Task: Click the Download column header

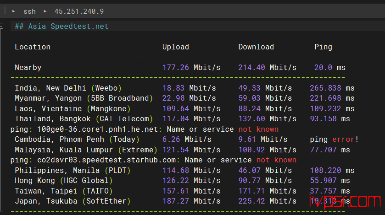Action: point(256,47)
